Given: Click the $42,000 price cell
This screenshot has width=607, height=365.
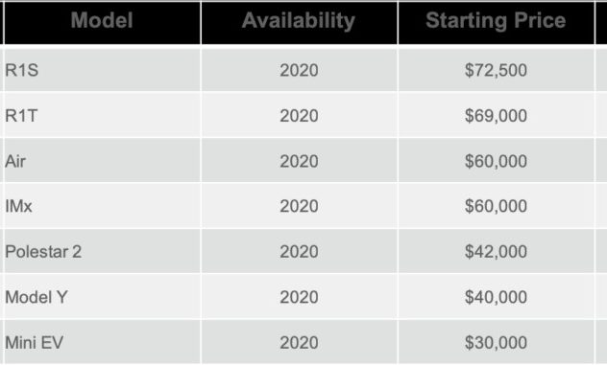Looking at the screenshot, I should click(496, 251).
